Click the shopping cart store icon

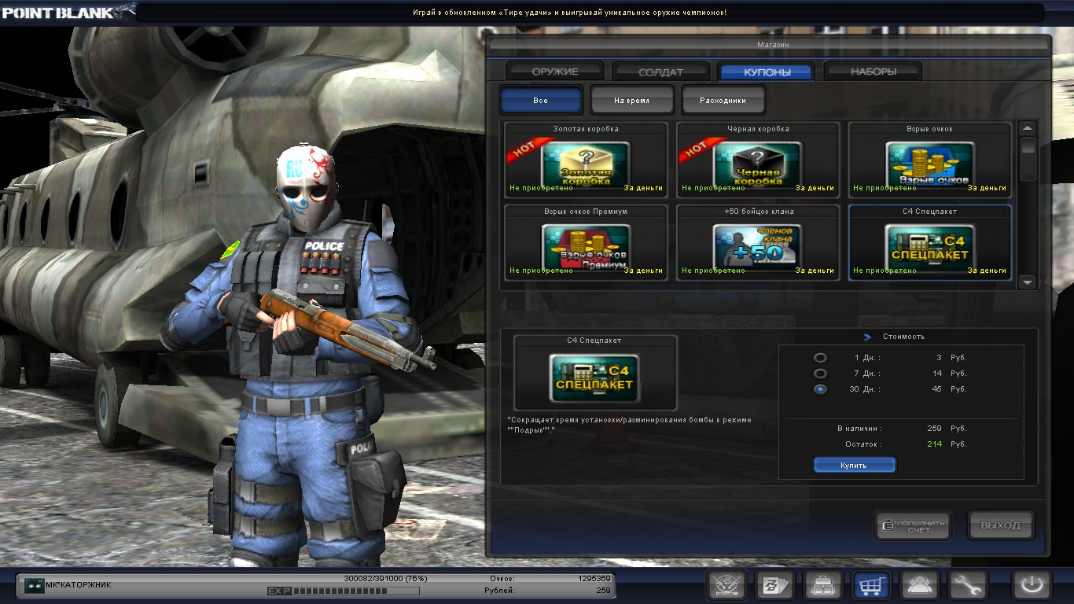872,585
